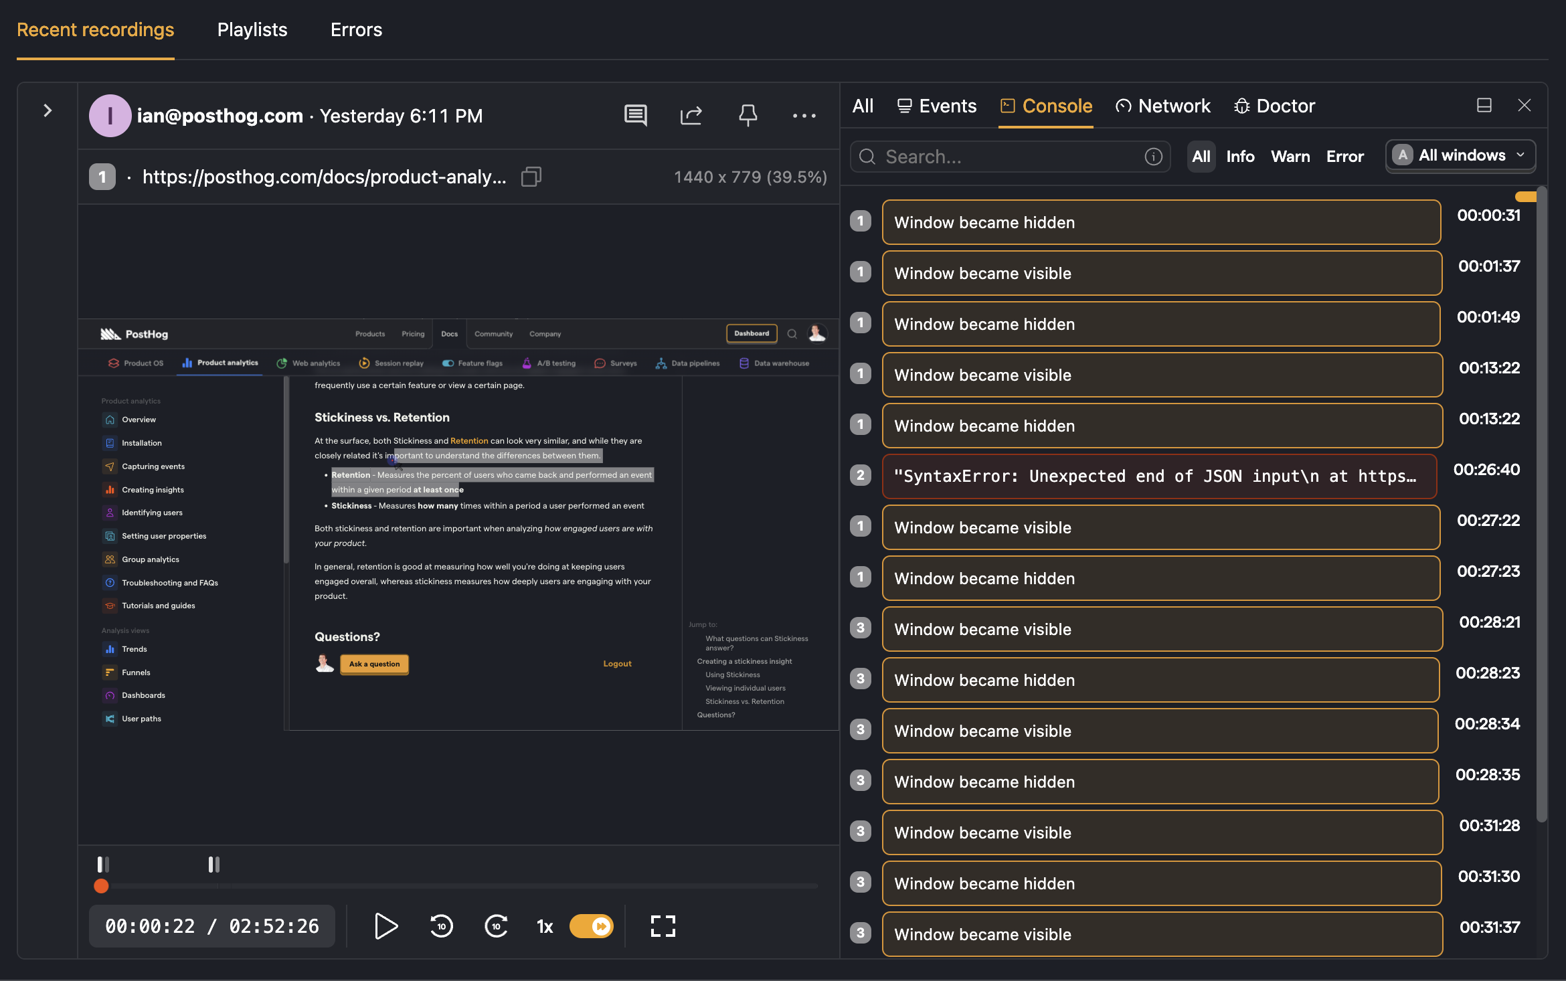Close the inspector panel
Image resolution: width=1566 pixels, height=981 pixels.
pos(1525,105)
